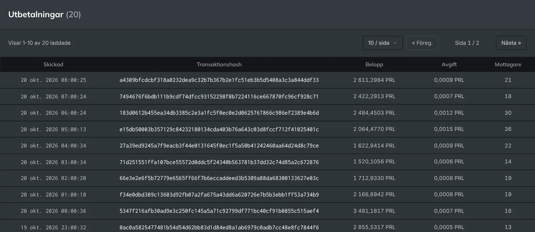Screen dimensions: 535x232
Task: Select timestamp "20 okt. 2026 07:00:24"
Action: (53, 96)
